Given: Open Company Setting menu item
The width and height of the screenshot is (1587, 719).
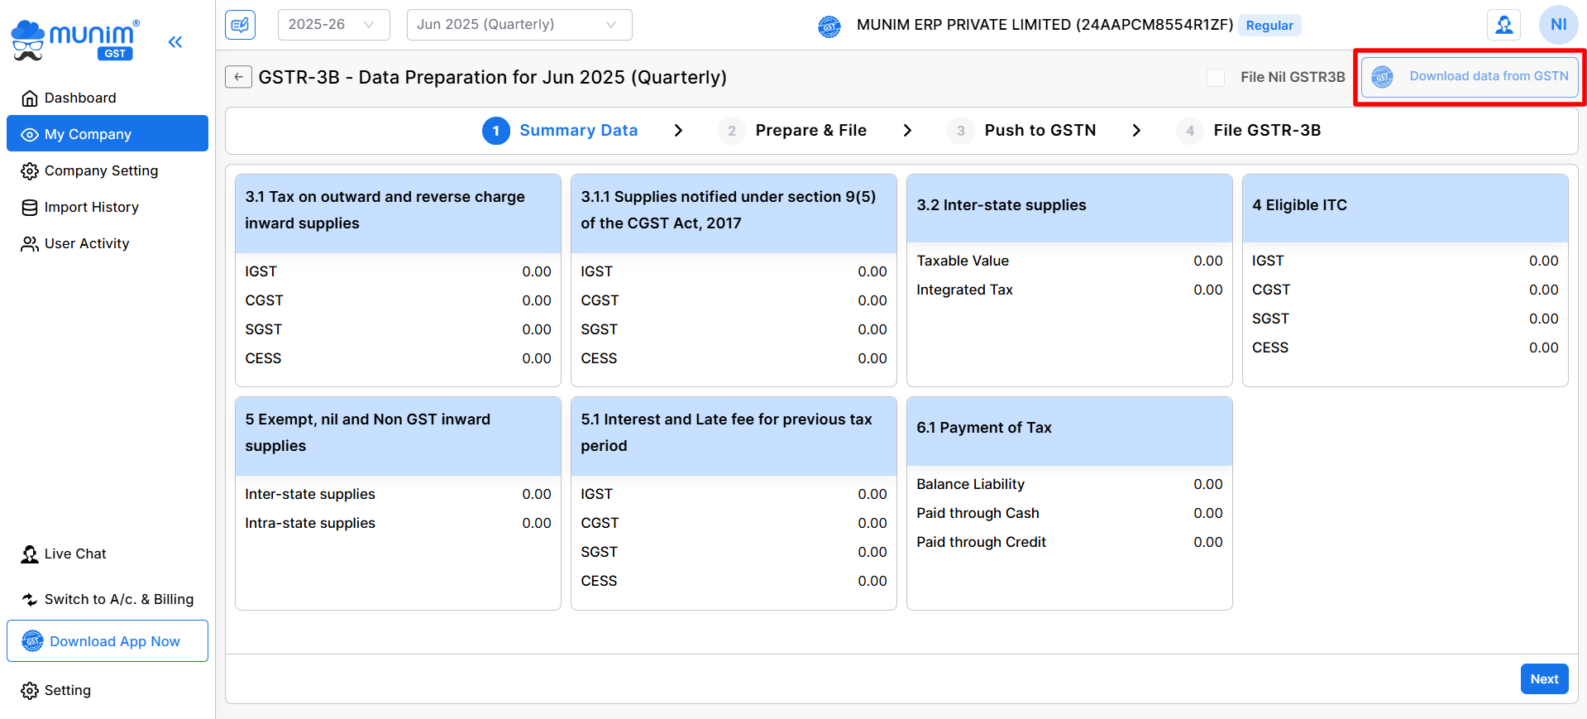Looking at the screenshot, I should pos(108,171).
